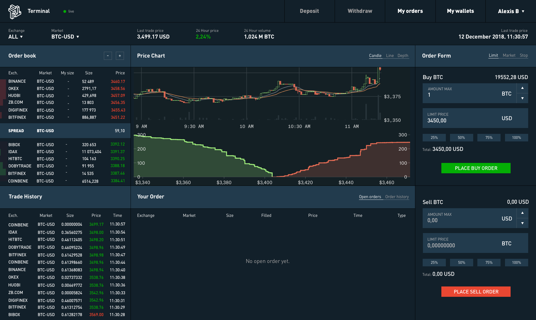This screenshot has height=320, width=536.
Task: Click PLACE BUY ORDER button
Action: (x=476, y=168)
